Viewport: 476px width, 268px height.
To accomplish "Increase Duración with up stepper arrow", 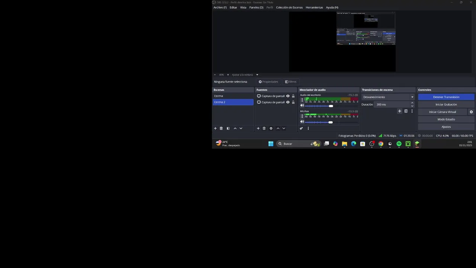I will 412,103.
